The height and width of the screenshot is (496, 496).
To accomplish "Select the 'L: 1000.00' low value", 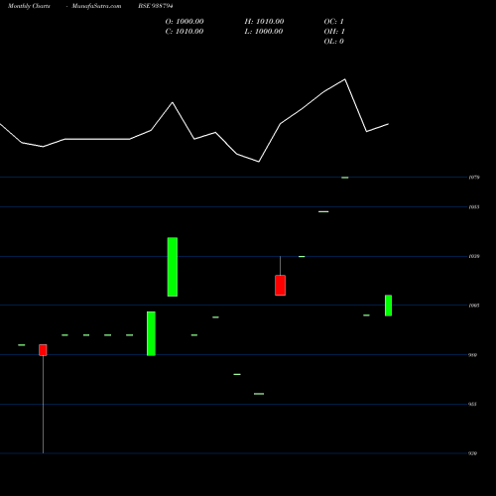I will [x=264, y=31].
